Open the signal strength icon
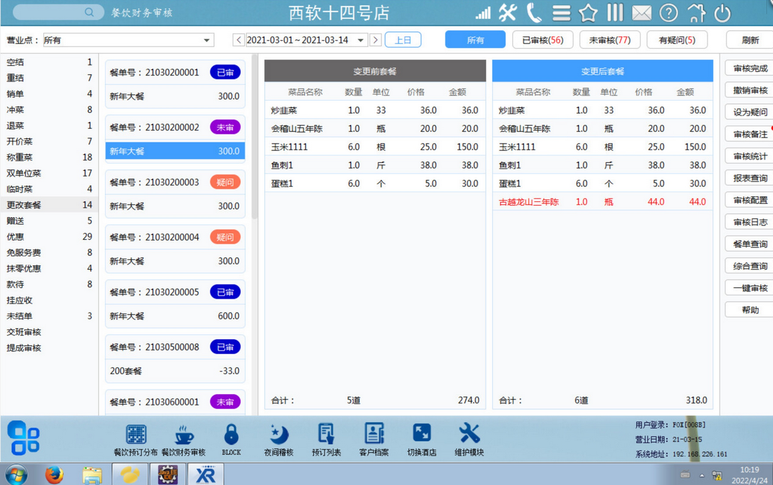Screen dimensions: 773x485 (483, 13)
